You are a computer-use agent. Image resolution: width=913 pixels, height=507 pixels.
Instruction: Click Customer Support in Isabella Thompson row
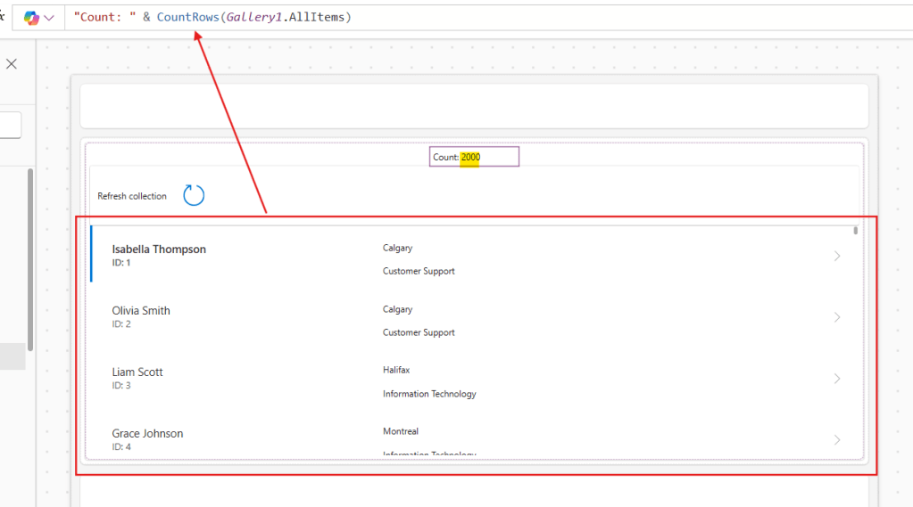419,271
